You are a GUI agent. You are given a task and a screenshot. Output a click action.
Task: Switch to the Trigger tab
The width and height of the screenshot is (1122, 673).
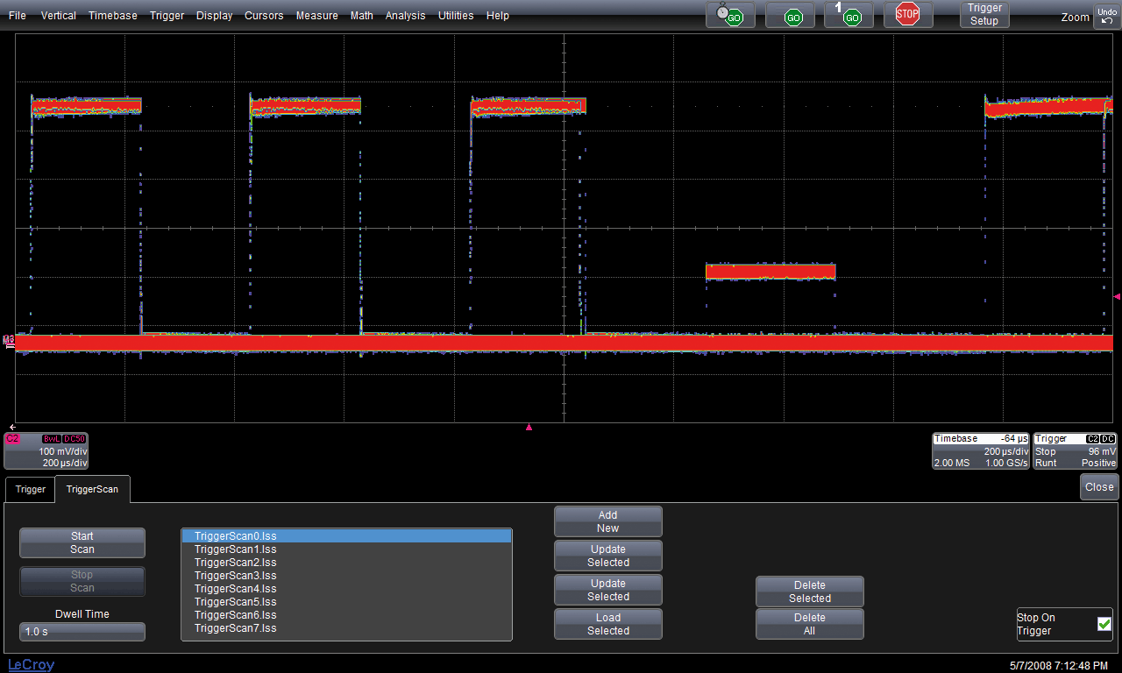31,489
